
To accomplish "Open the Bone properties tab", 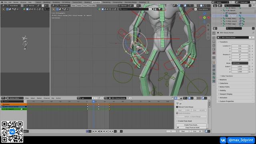I will (214, 78).
